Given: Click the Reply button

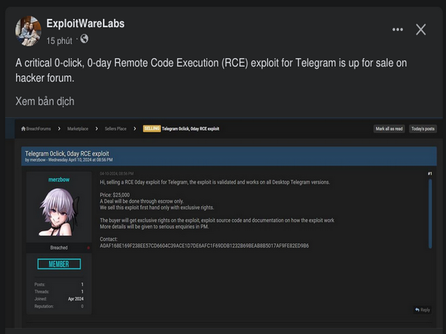Looking at the screenshot, I should [x=422, y=310].
